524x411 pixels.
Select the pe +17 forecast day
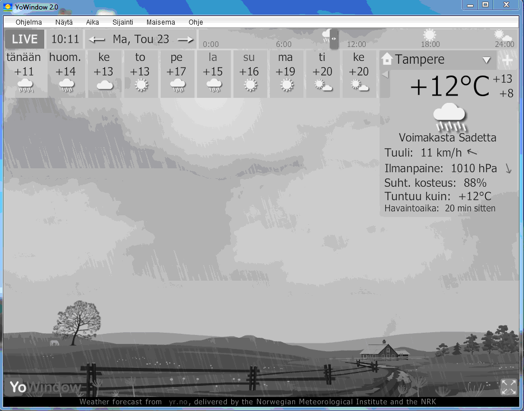(x=177, y=74)
